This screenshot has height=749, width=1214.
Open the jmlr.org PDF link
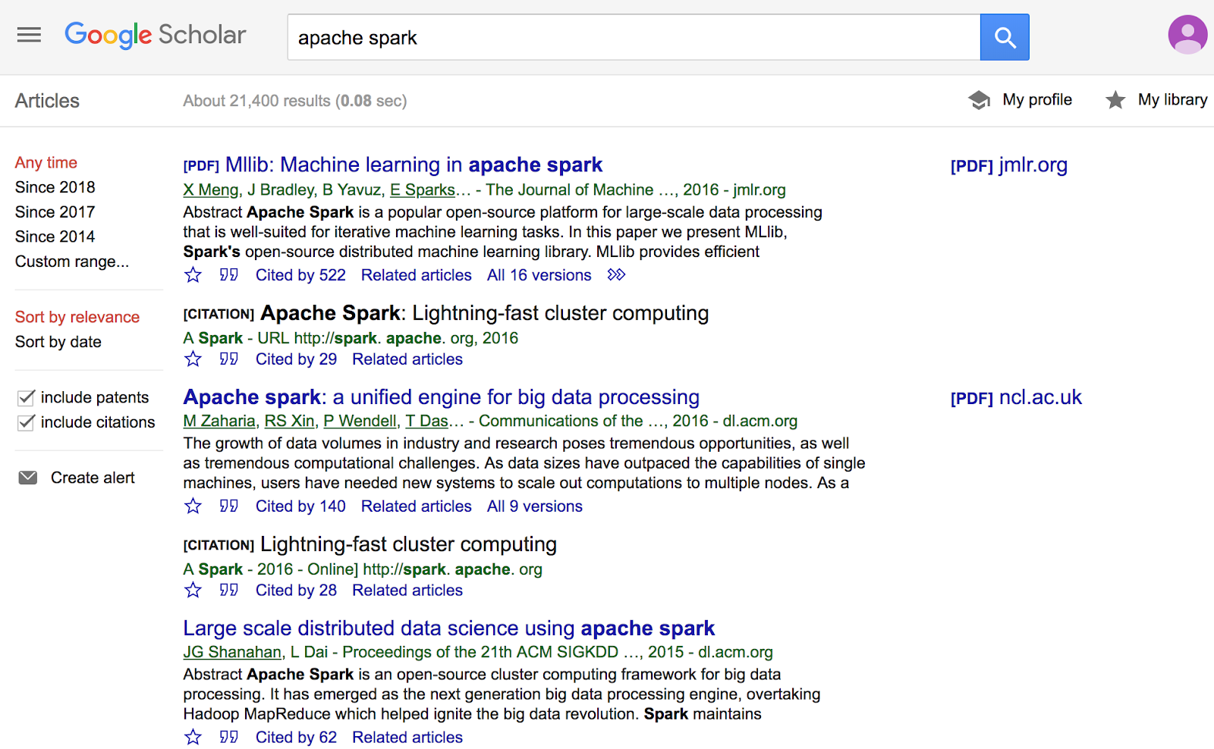[1009, 165]
